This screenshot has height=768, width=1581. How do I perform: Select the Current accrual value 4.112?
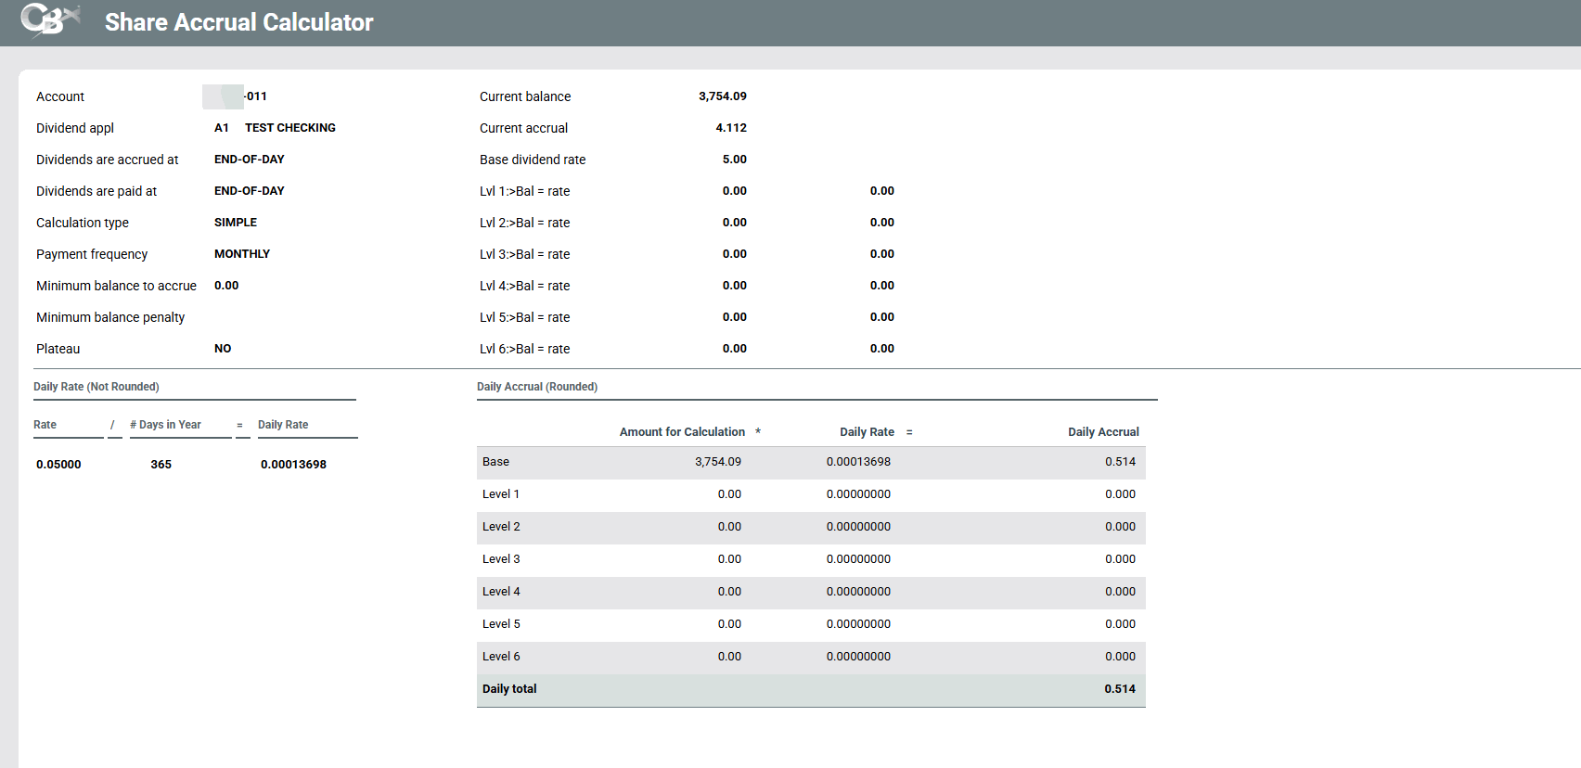coord(730,128)
